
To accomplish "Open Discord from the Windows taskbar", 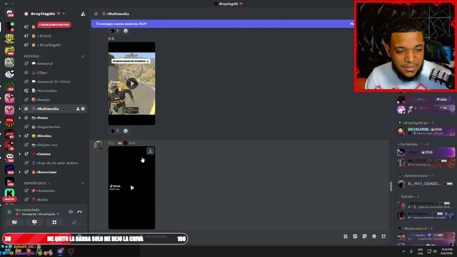I will pyautogui.click(x=60, y=252).
